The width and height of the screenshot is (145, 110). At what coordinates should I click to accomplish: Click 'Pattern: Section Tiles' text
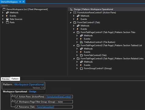(125, 32)
